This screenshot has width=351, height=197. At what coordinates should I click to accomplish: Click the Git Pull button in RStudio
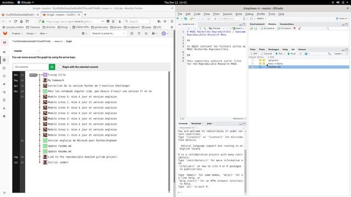click(279, 54)
